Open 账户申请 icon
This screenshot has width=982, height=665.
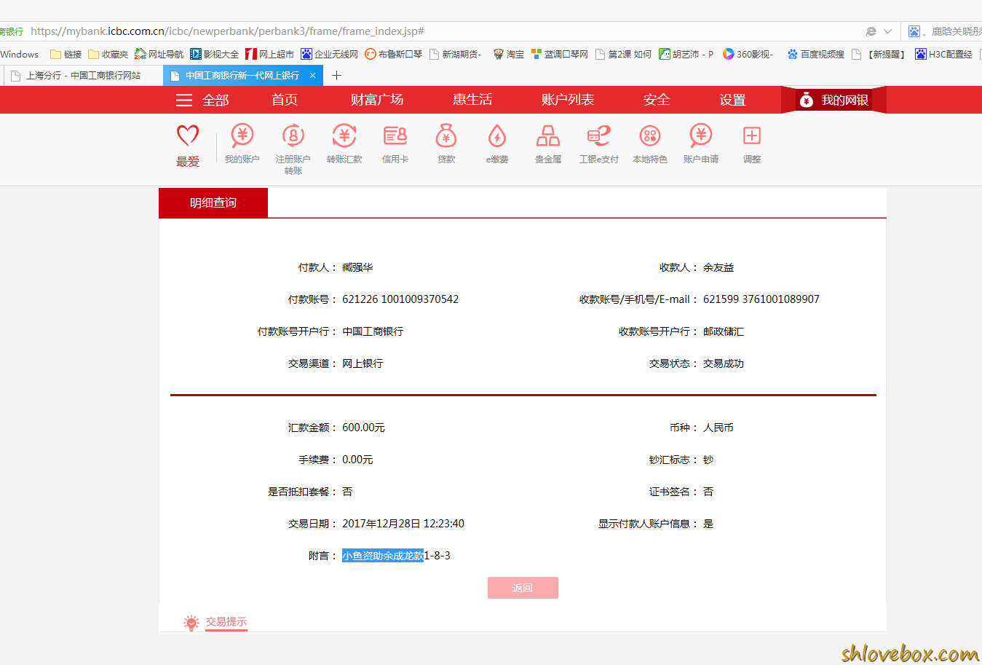(x=701, y=136)
